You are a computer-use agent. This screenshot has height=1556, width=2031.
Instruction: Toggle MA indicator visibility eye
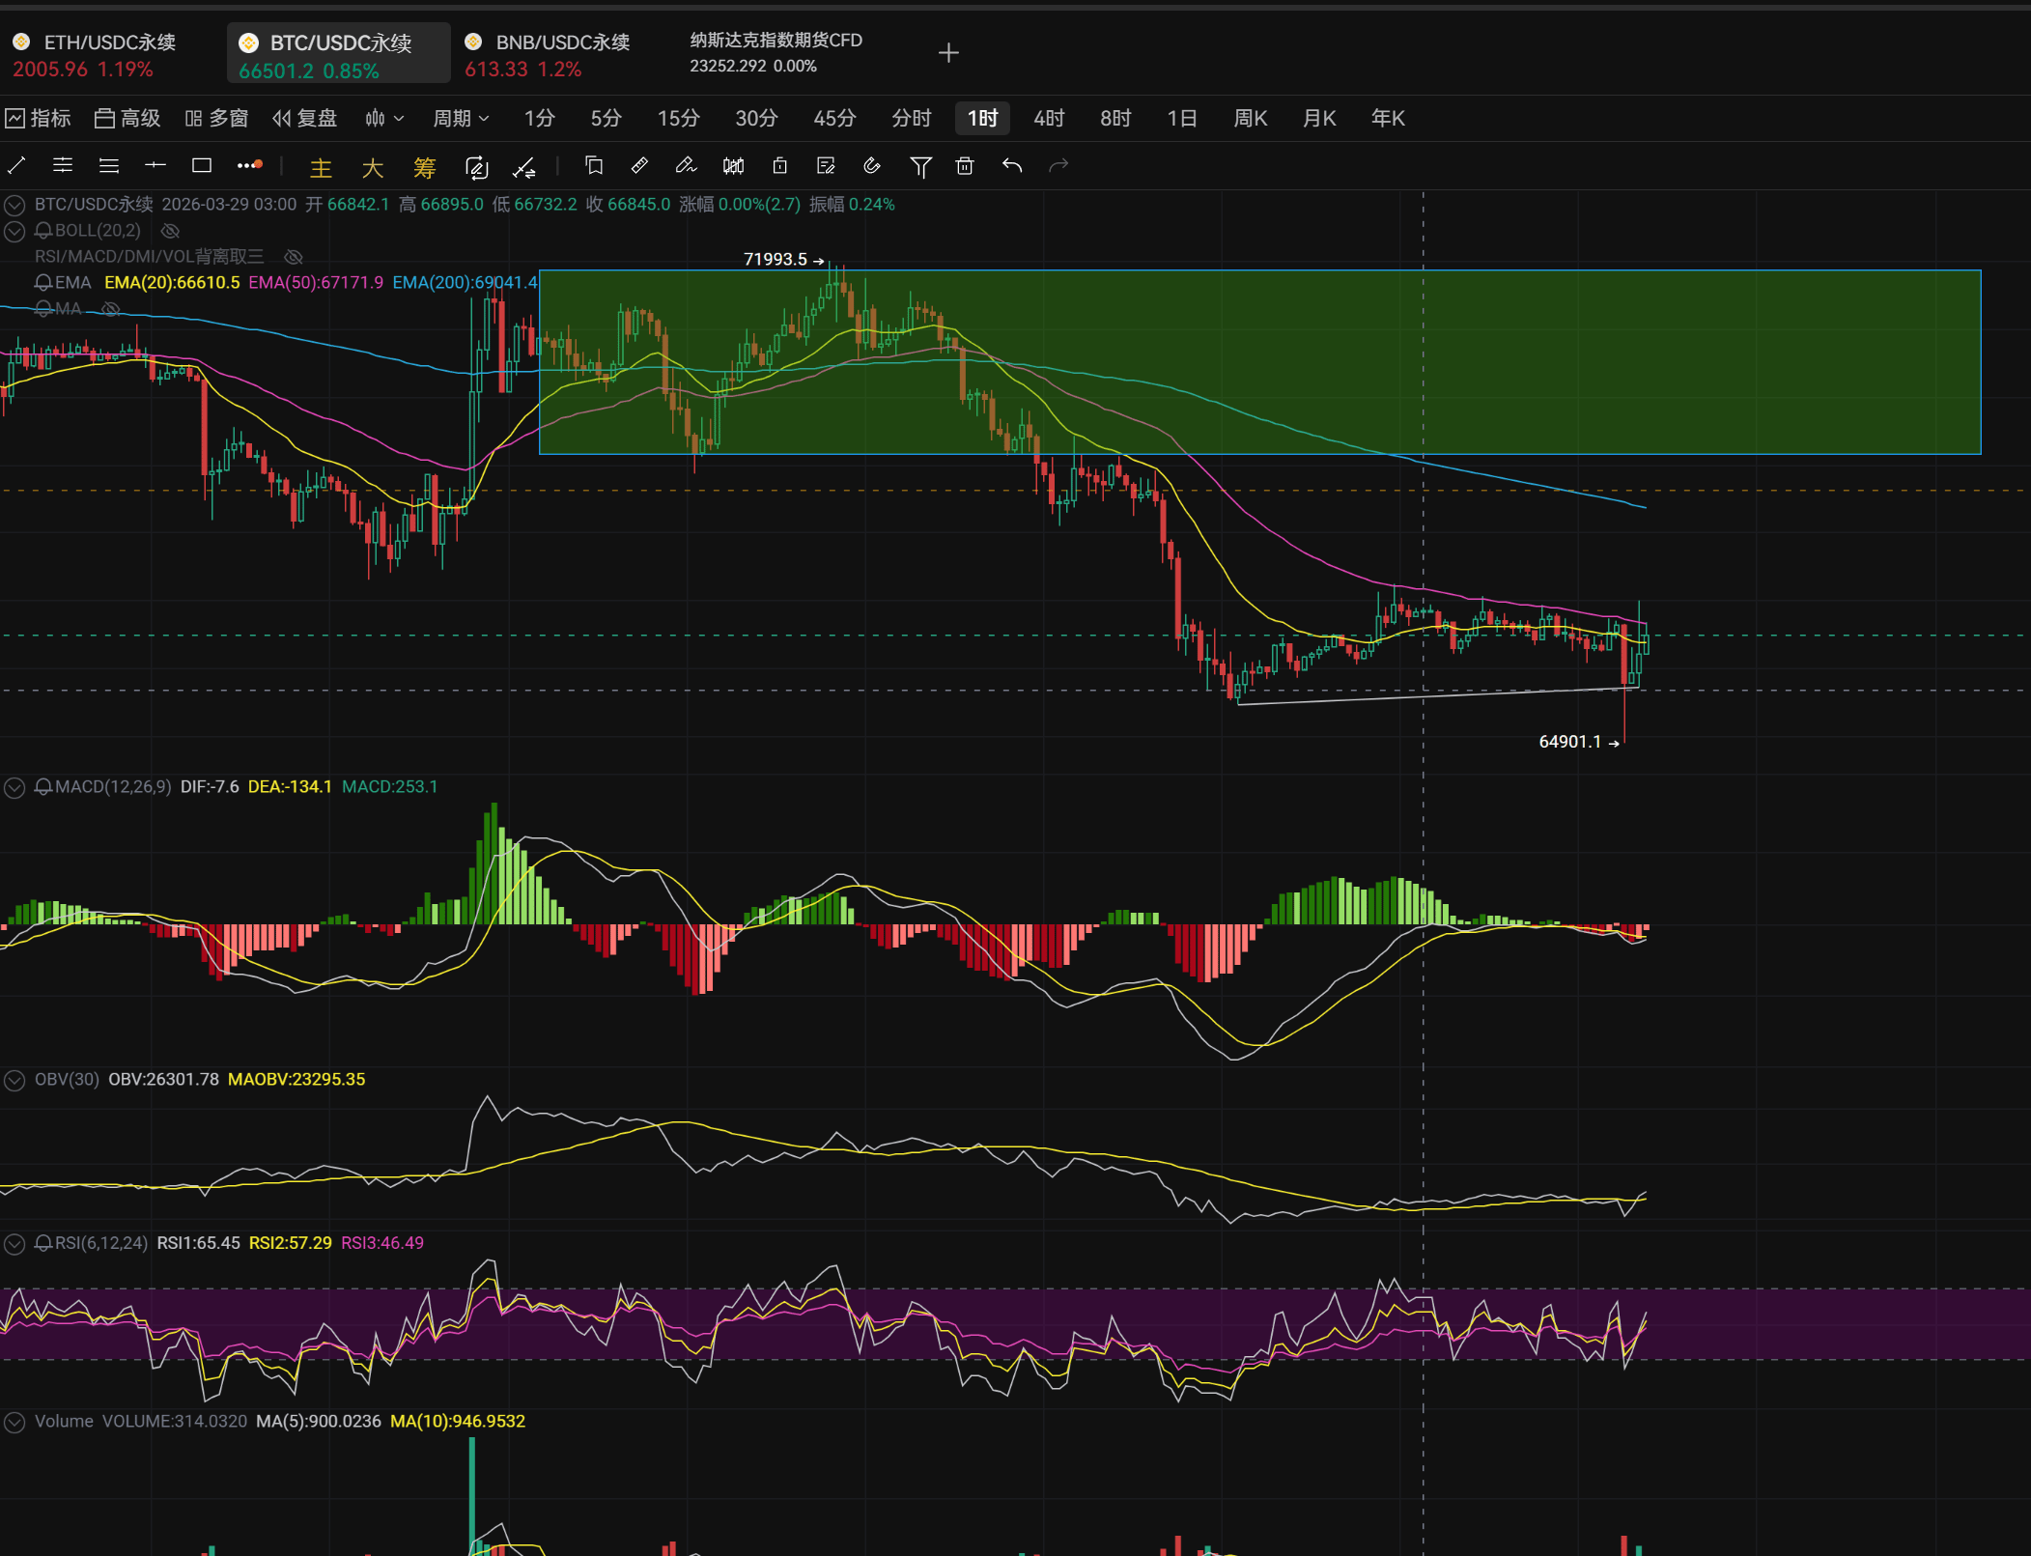111,309
